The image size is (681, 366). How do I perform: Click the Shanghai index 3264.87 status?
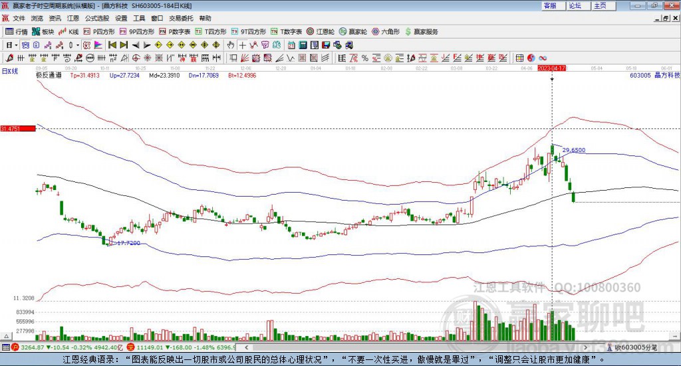pos(32,347)
